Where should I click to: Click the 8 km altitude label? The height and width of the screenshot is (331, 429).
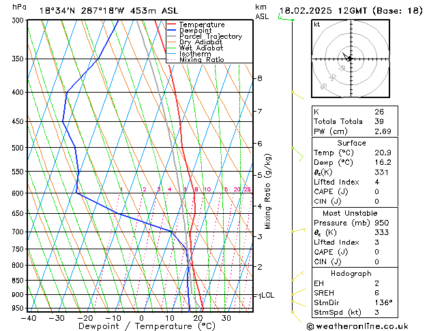tap(260, 78)
